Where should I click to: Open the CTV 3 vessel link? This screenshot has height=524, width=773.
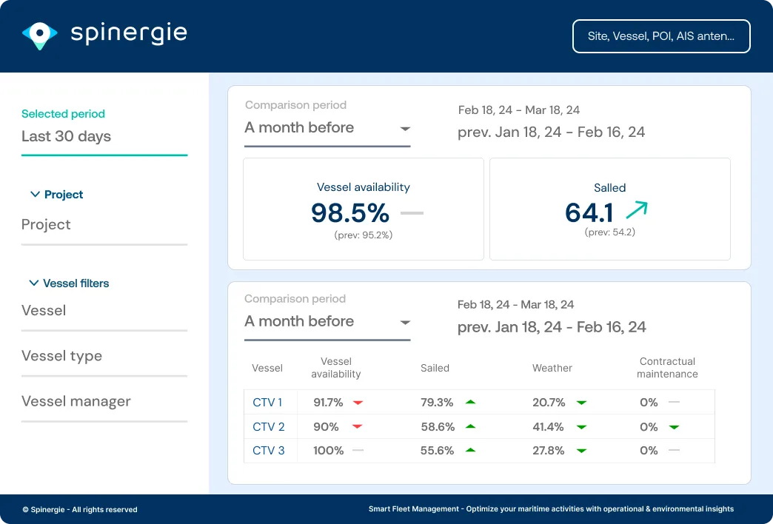tap(268, 451)
